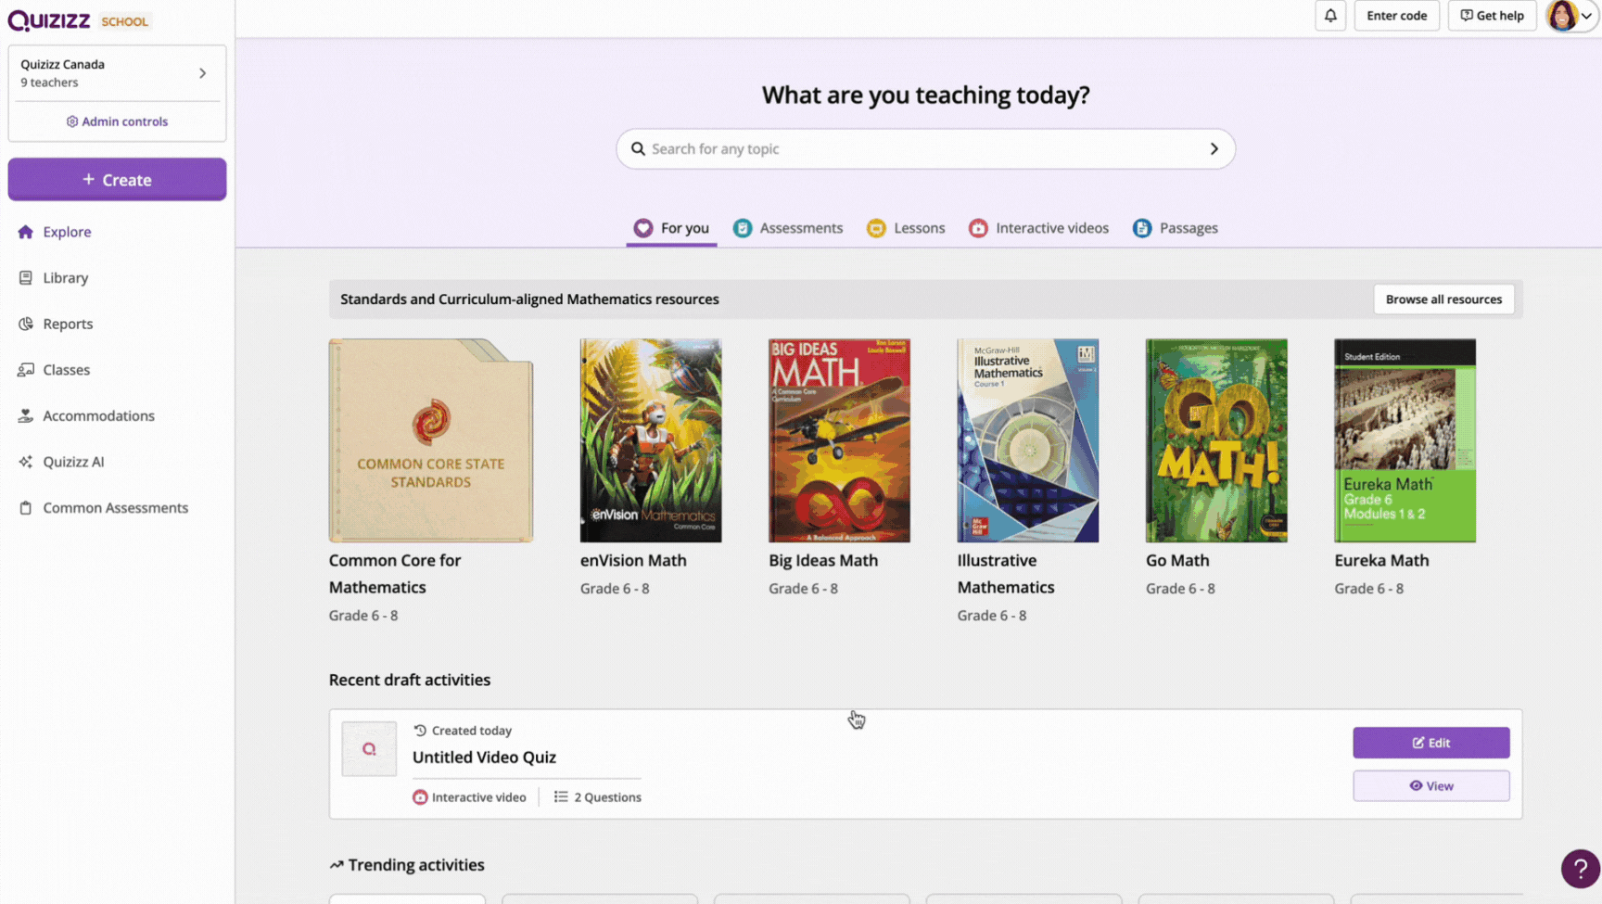Click the Untitled Video Quiz title

[x=484, y=758]
